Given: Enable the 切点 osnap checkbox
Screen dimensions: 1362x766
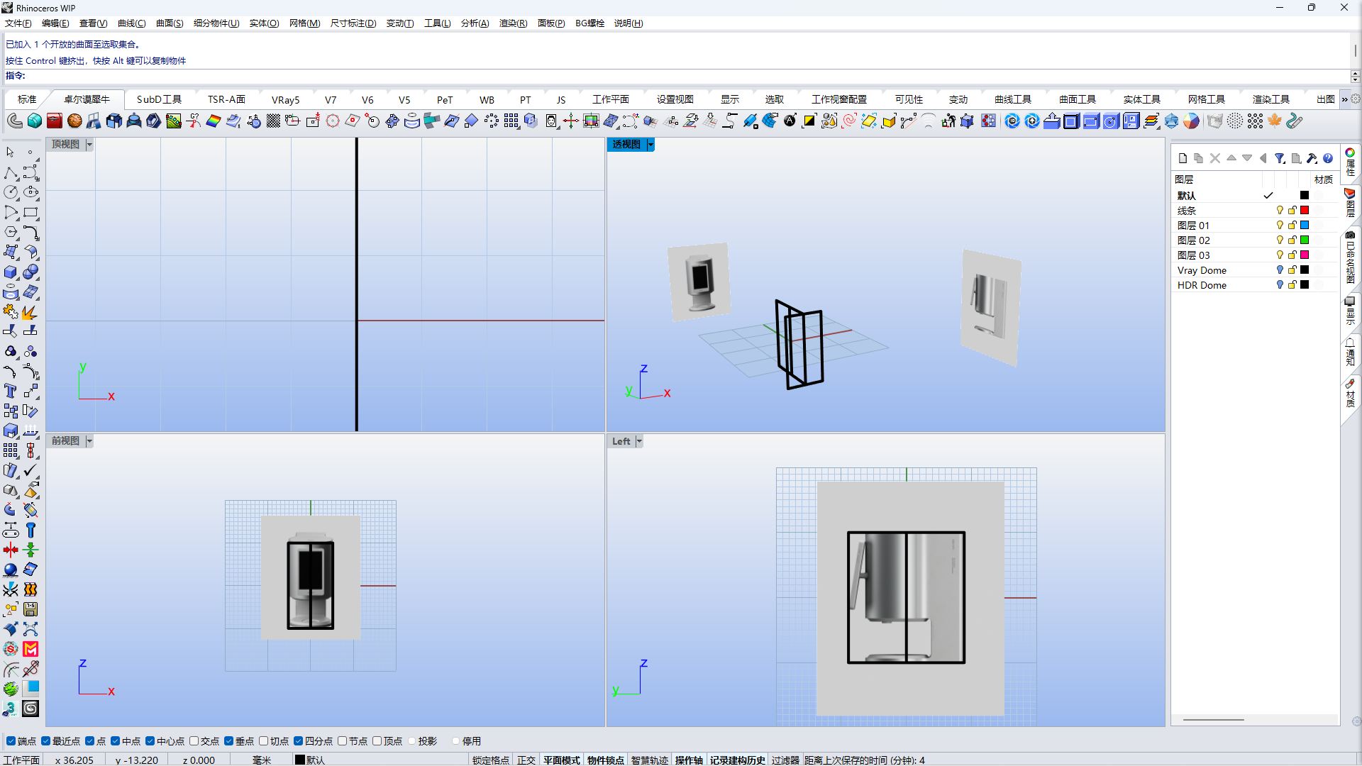Looking at the screenshot, I should [x=263, y=741].
